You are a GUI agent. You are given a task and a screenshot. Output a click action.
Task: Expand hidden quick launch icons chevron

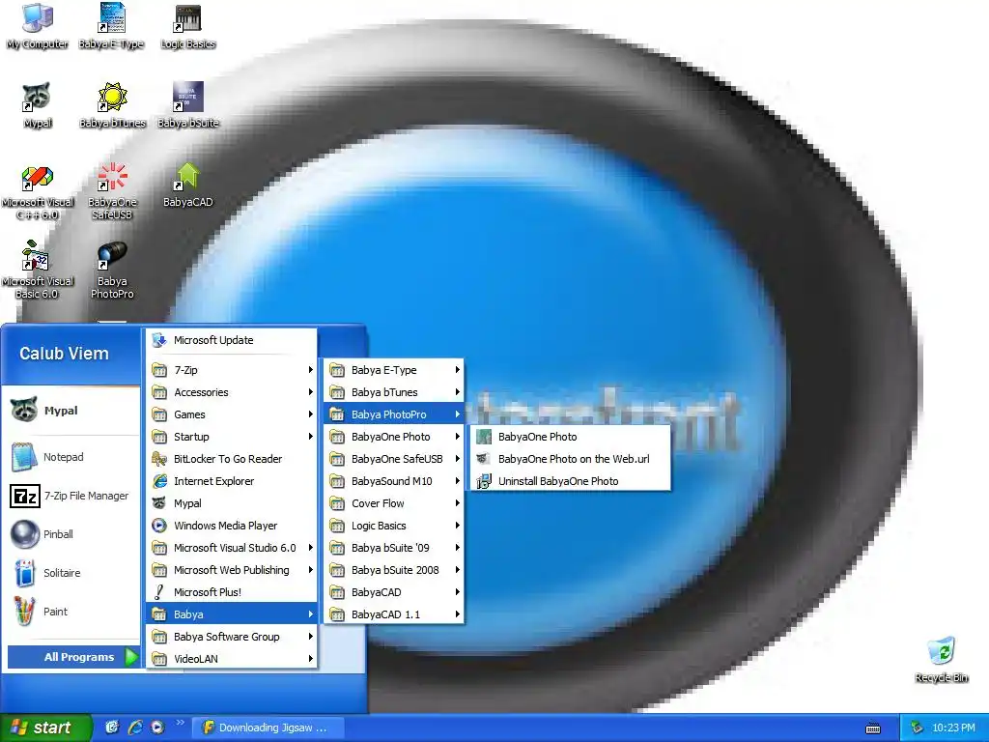pos(181,723)
